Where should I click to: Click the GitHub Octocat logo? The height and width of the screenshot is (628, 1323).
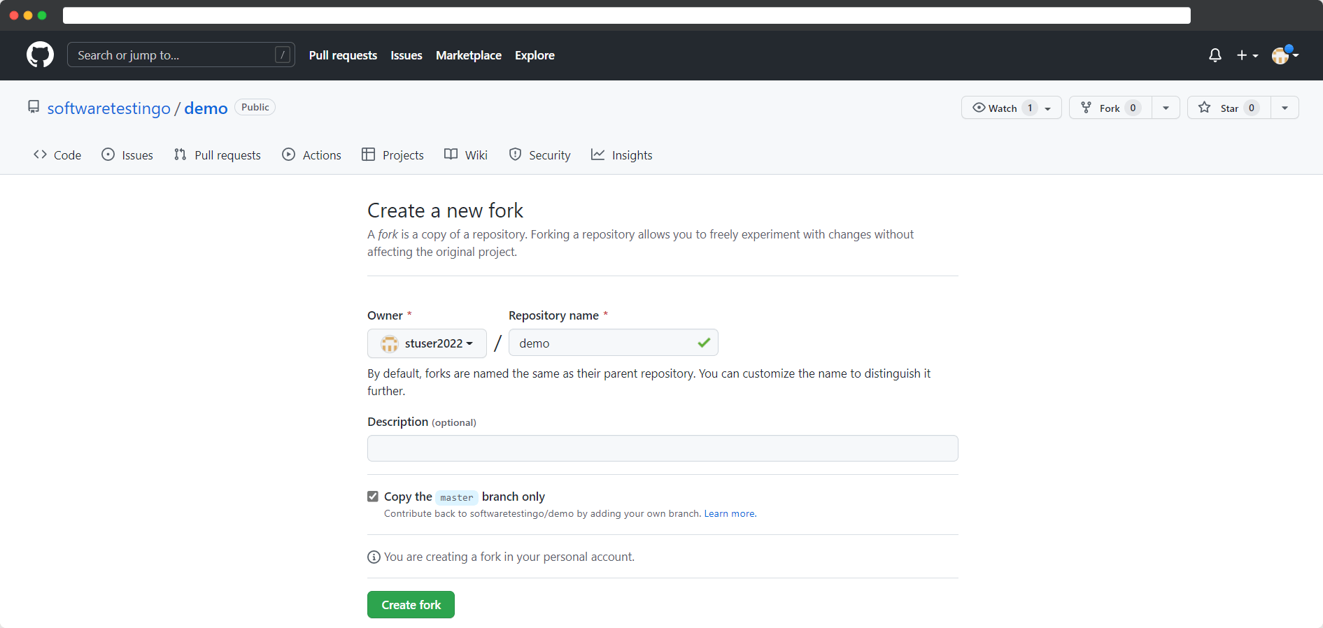pyautogui.click(x=40, y=55)
